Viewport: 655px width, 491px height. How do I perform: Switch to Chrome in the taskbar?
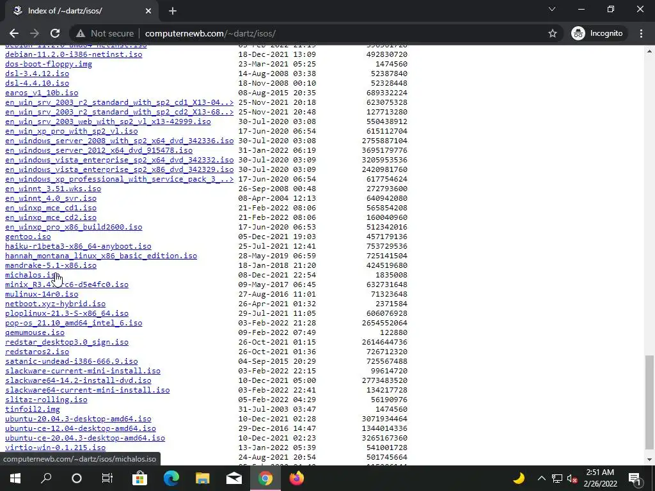click(x=265, y=478)
